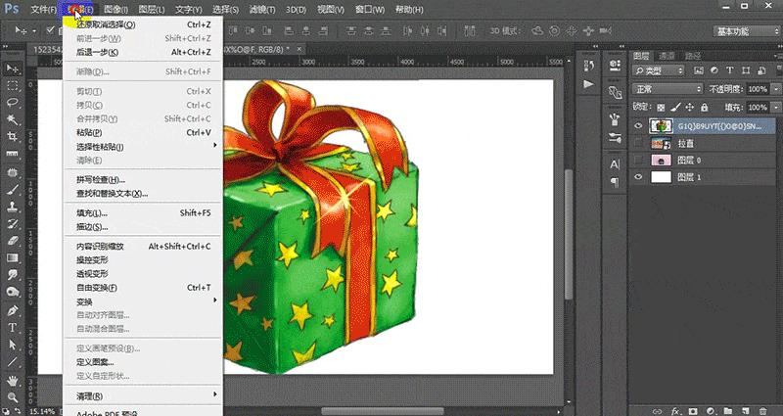Image resolution: width=783 pixels, height=416 pixels.
Task: Open the 类型 layer filter dropdown
Action: point(658,70)
